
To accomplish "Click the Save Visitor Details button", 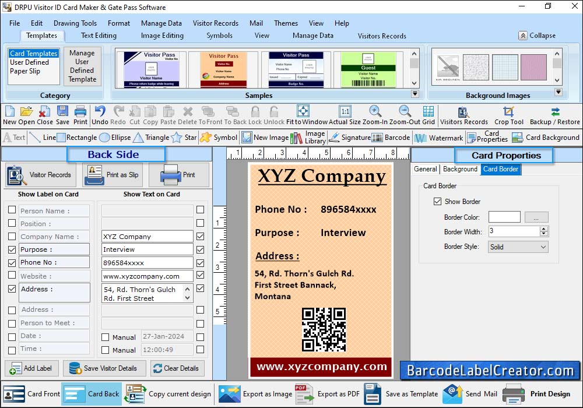I will tap(104, 368).
